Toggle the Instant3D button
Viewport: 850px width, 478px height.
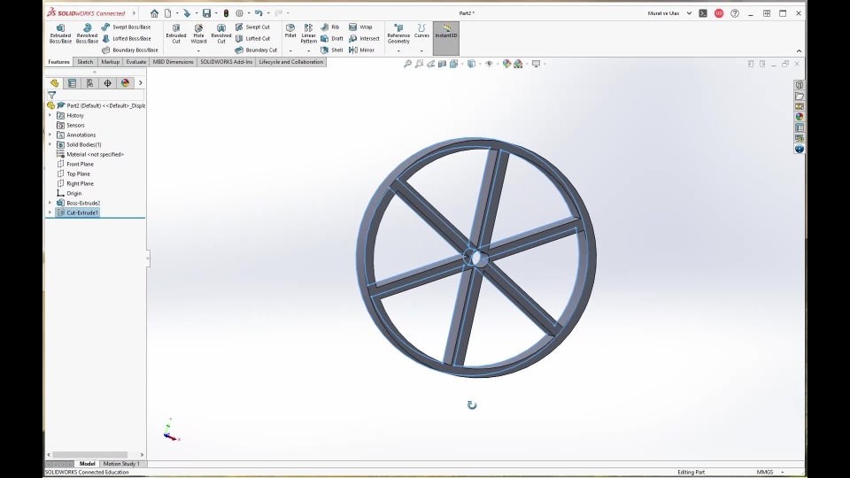coord(446,38)
